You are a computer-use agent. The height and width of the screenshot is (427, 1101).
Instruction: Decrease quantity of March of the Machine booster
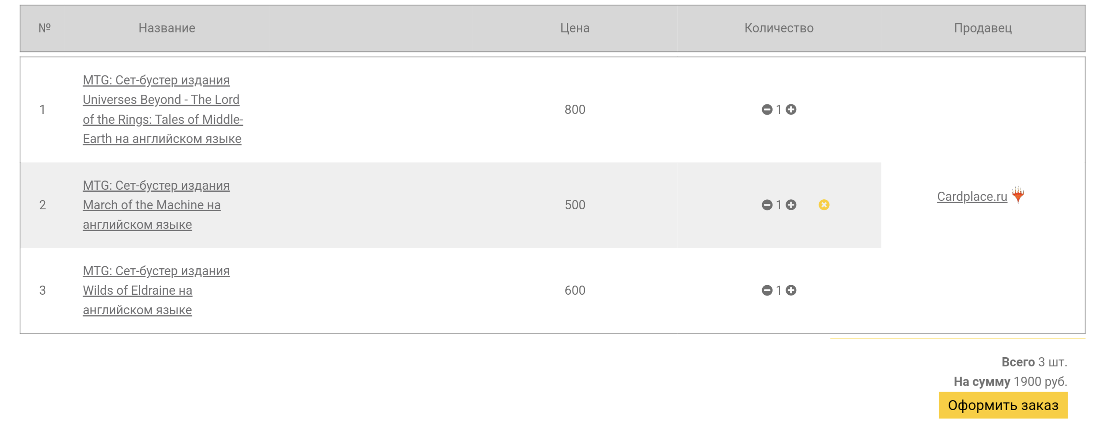pos(767,205)
